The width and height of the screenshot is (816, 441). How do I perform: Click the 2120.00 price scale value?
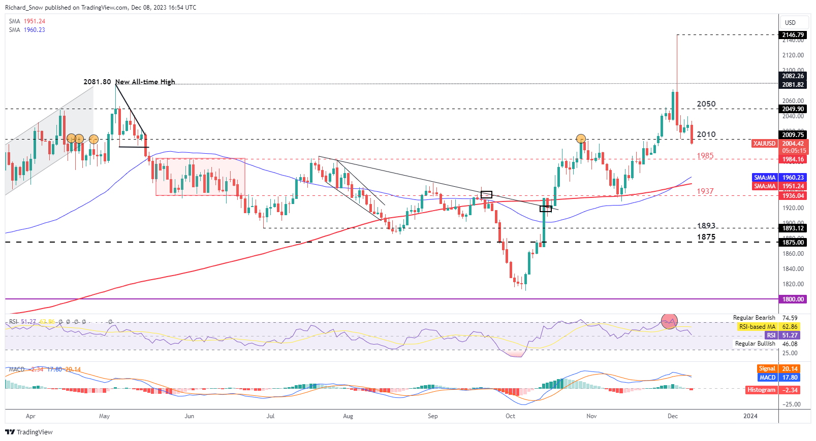[x=793, y=55]
